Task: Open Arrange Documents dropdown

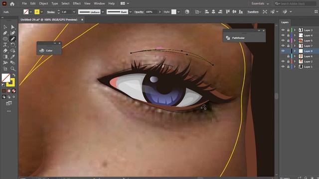Action: tap(125, 3)
